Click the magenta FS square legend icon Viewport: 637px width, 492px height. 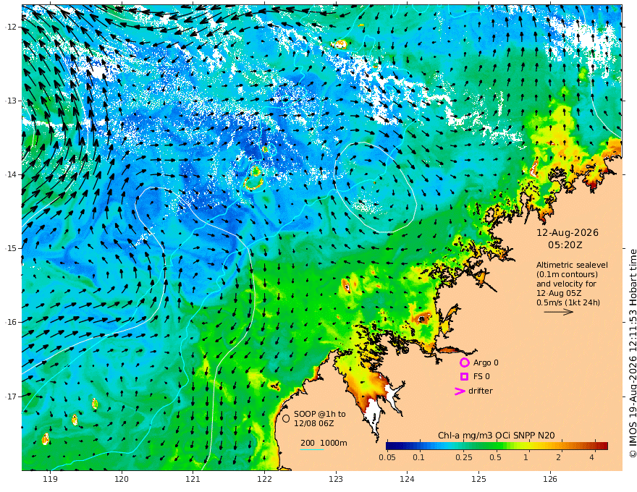pos(464,377)
